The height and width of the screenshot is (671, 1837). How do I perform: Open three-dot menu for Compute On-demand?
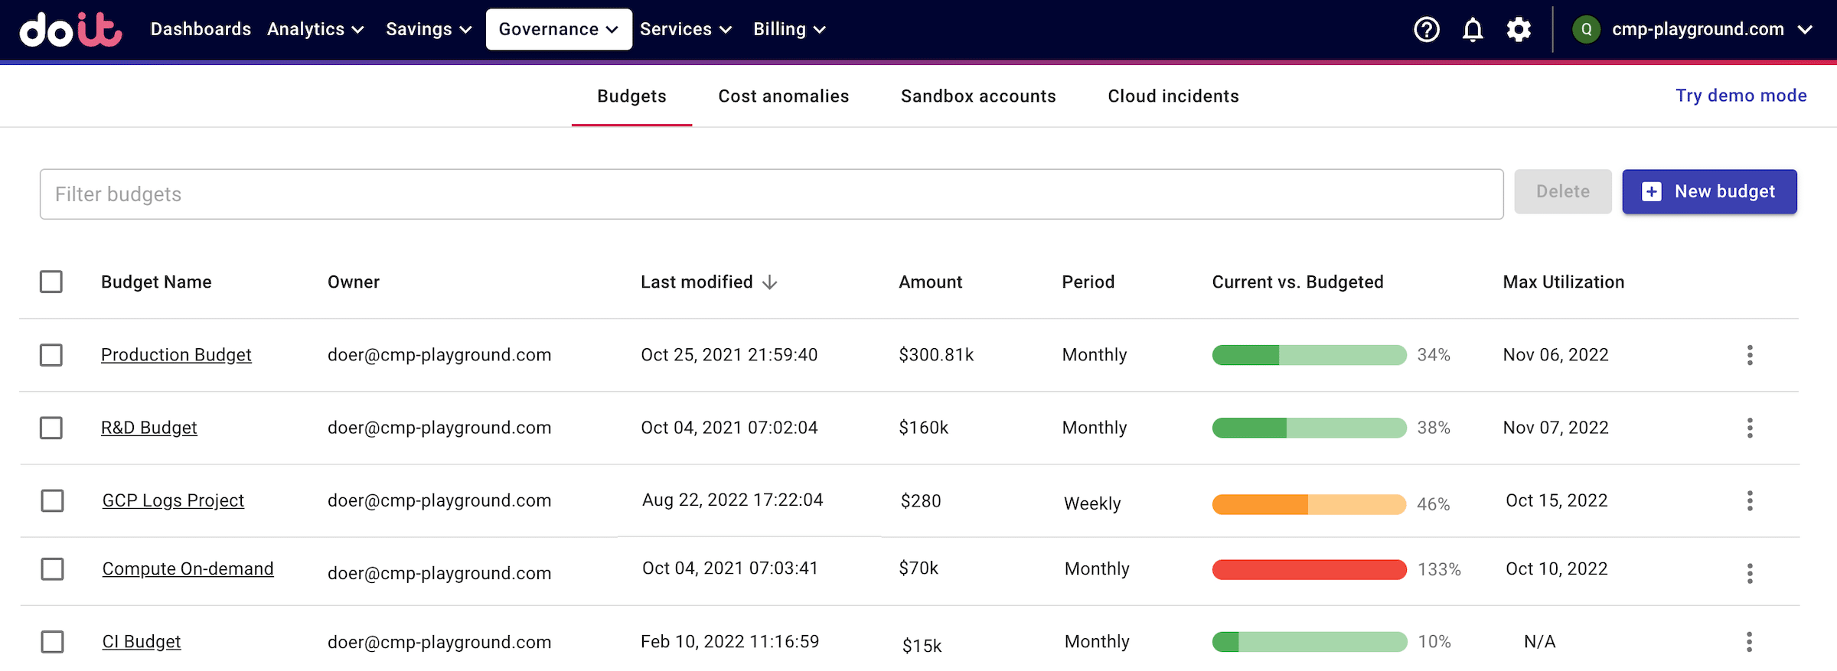point(1749,573)
